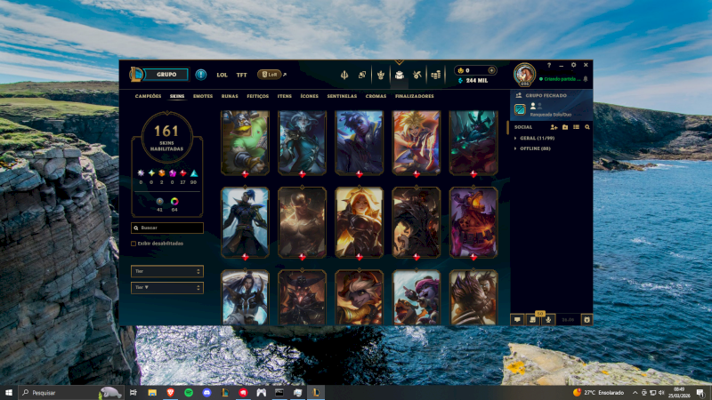Open the second Tier sort dropdown

(x=167, y=287)
